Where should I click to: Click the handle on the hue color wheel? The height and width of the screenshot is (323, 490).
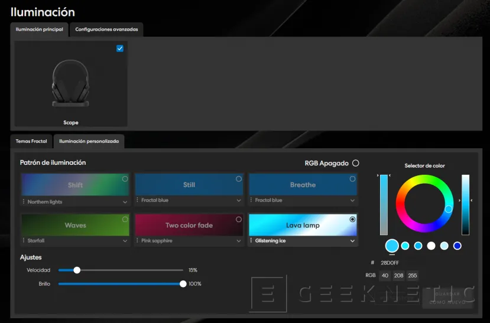tap(449, 209)
